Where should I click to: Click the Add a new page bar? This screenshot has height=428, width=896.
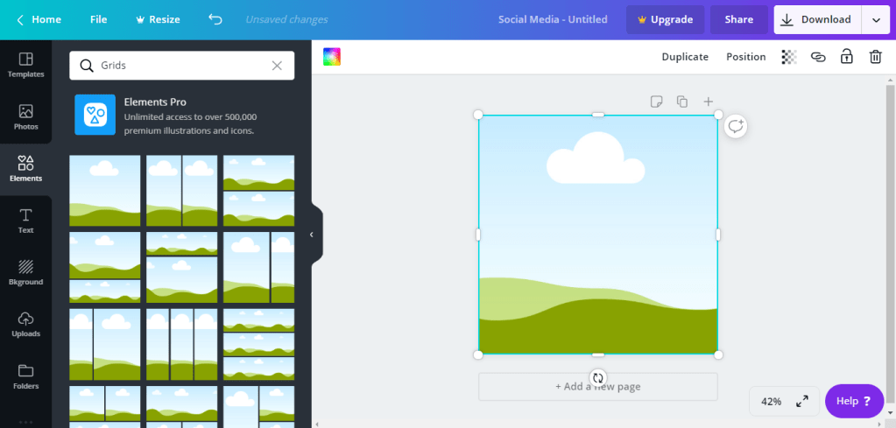pyautogui.click(x=597, y=387)
